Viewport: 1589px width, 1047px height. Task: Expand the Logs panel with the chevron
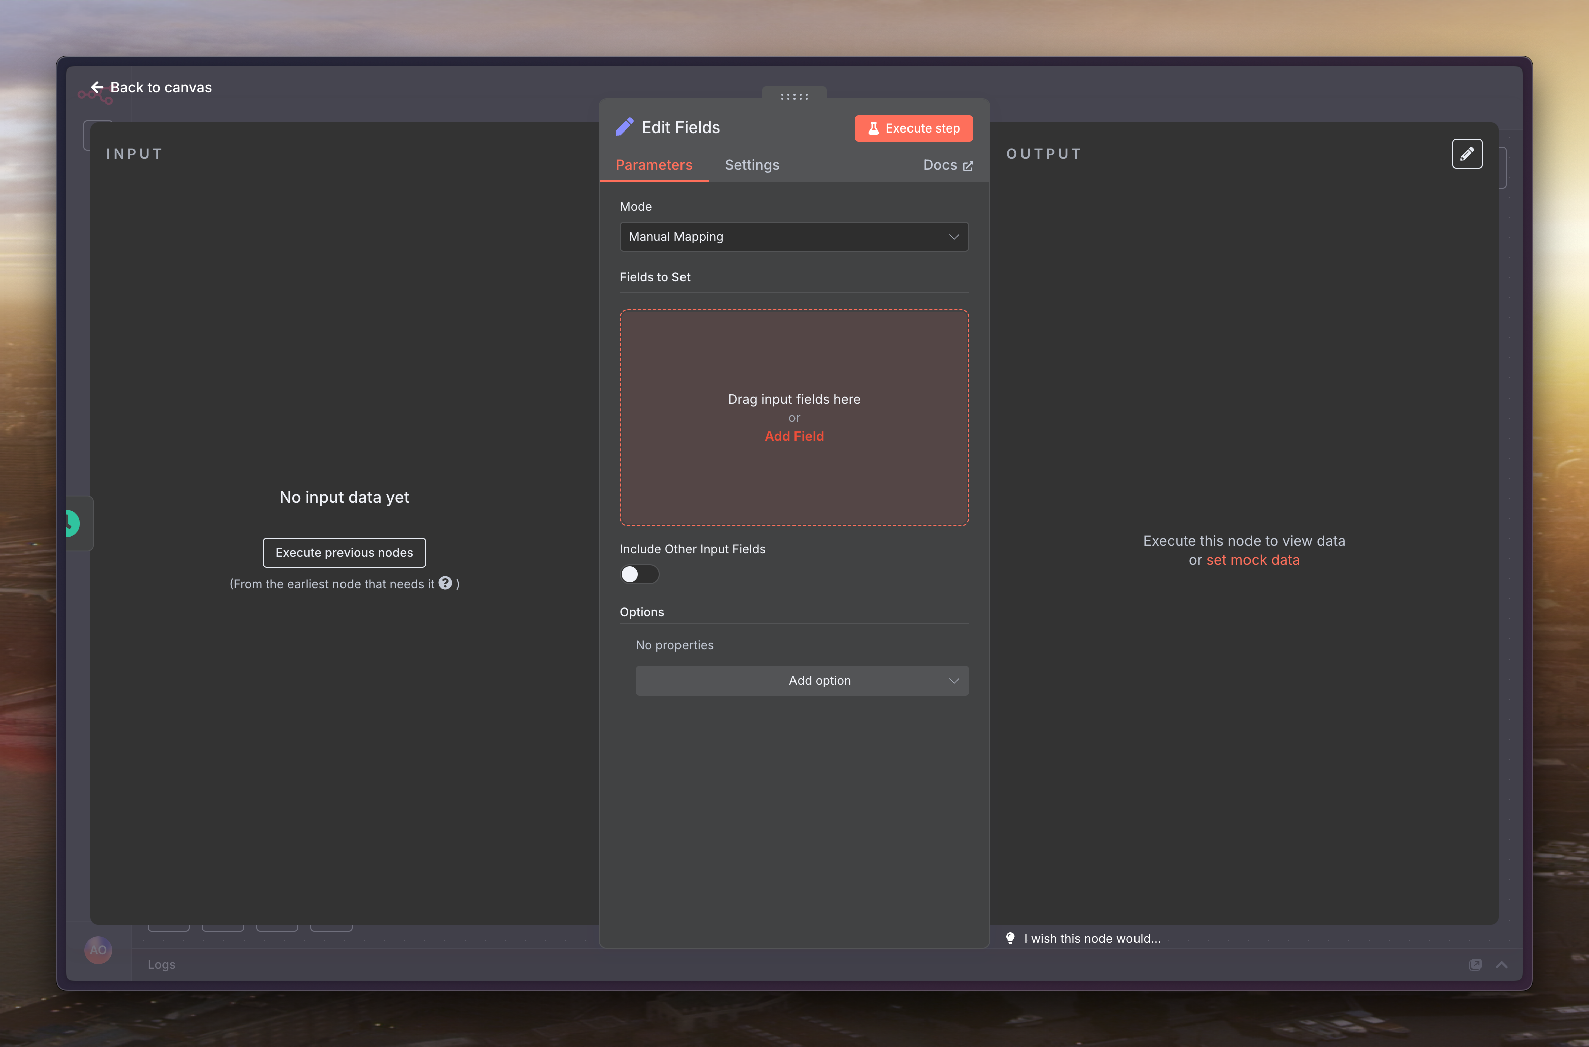pyautogui.click(x=1502, y=964)
